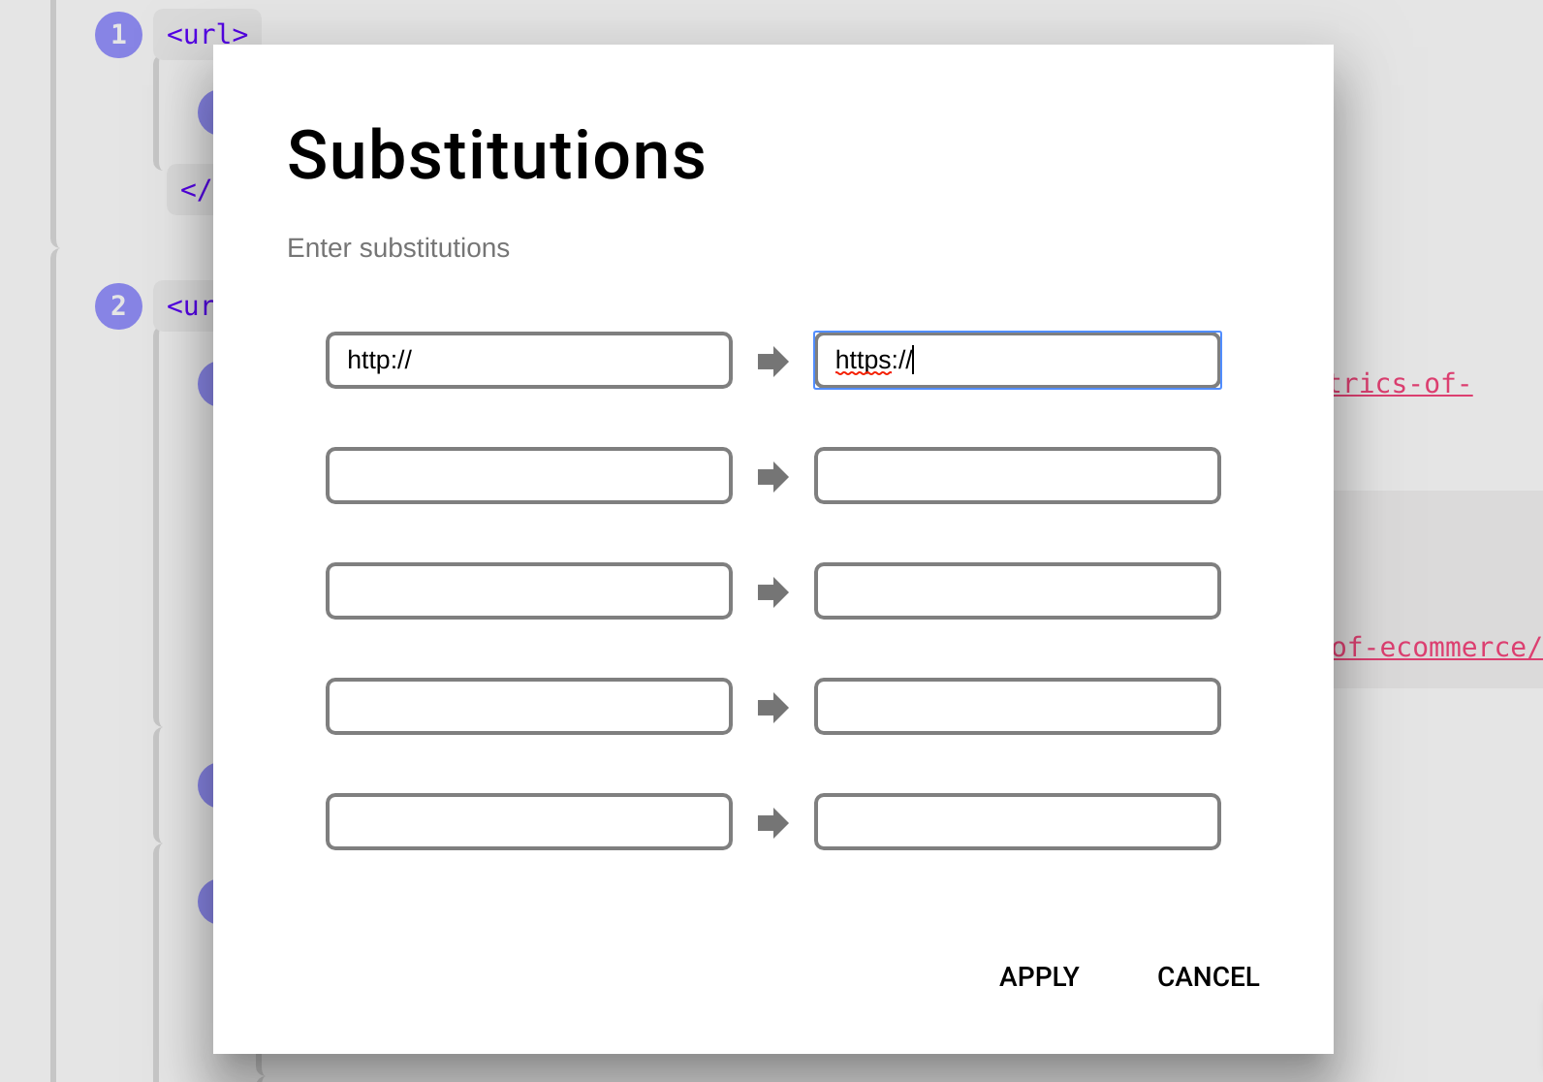1543x1082 pixels.
Task: Select the third row source input field
Action: (x=529, y=591)
